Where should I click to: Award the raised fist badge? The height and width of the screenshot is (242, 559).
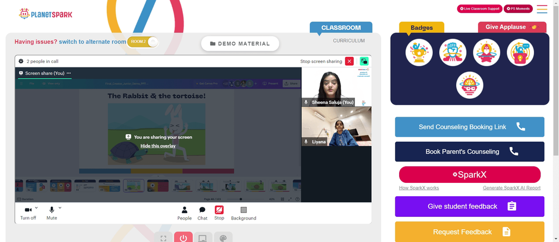pos(453,52)
